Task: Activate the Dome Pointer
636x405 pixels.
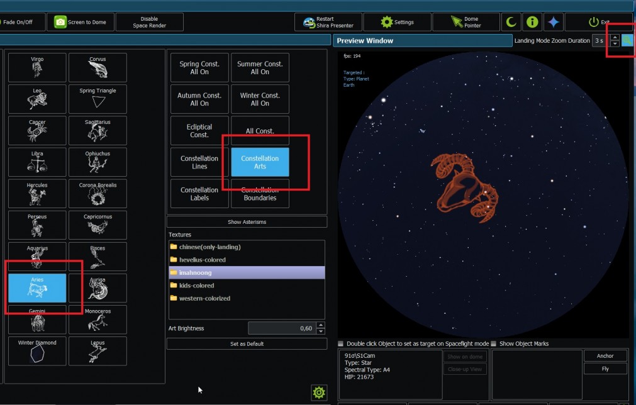Action: 466,22
